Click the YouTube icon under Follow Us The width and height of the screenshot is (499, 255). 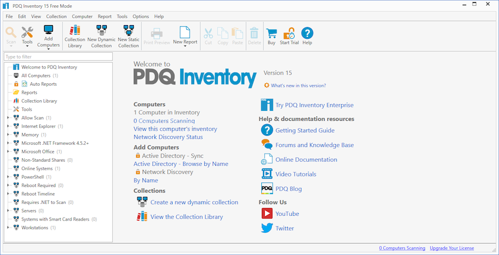267,213
